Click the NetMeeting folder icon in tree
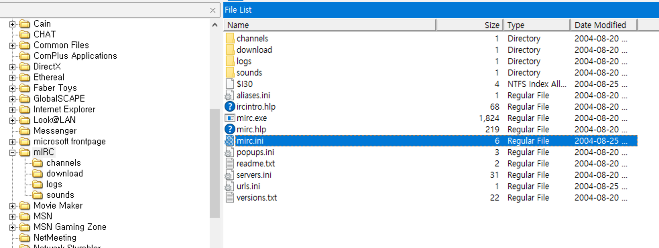The height and width of the screenshot is (248, 659). 25,238
